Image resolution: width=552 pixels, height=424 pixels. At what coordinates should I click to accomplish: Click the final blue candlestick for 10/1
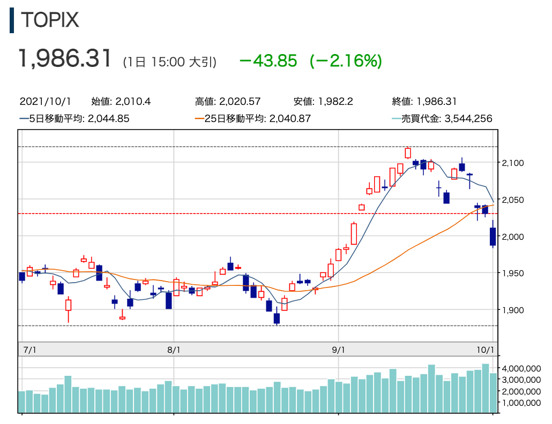click(x=493, y=236)
